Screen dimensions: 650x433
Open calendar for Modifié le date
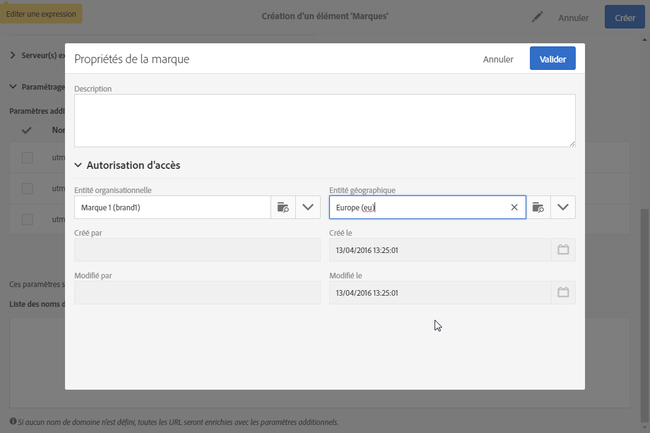pos(563,293)
